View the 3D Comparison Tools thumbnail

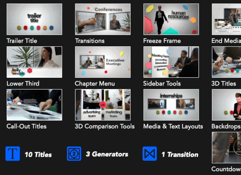click(x=103, y=105)
